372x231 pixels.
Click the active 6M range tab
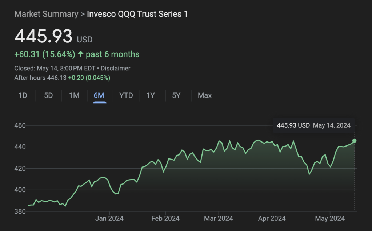99,96
